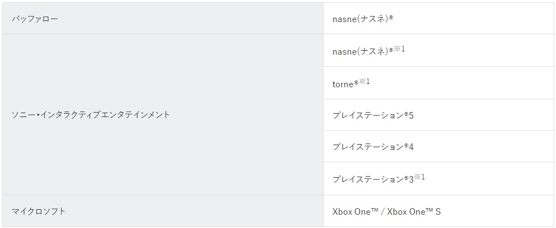Click the registered mark after torne
The height and width of the screenshot is (228, 556).
click(356, 82)
